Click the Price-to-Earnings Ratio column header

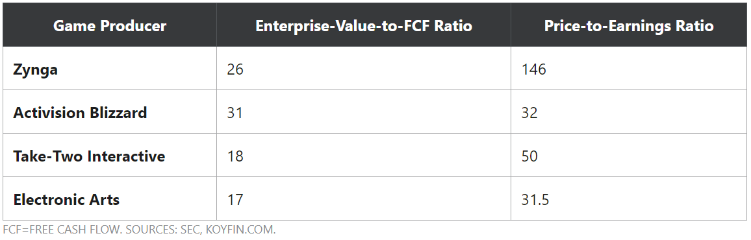pos(628,26)
